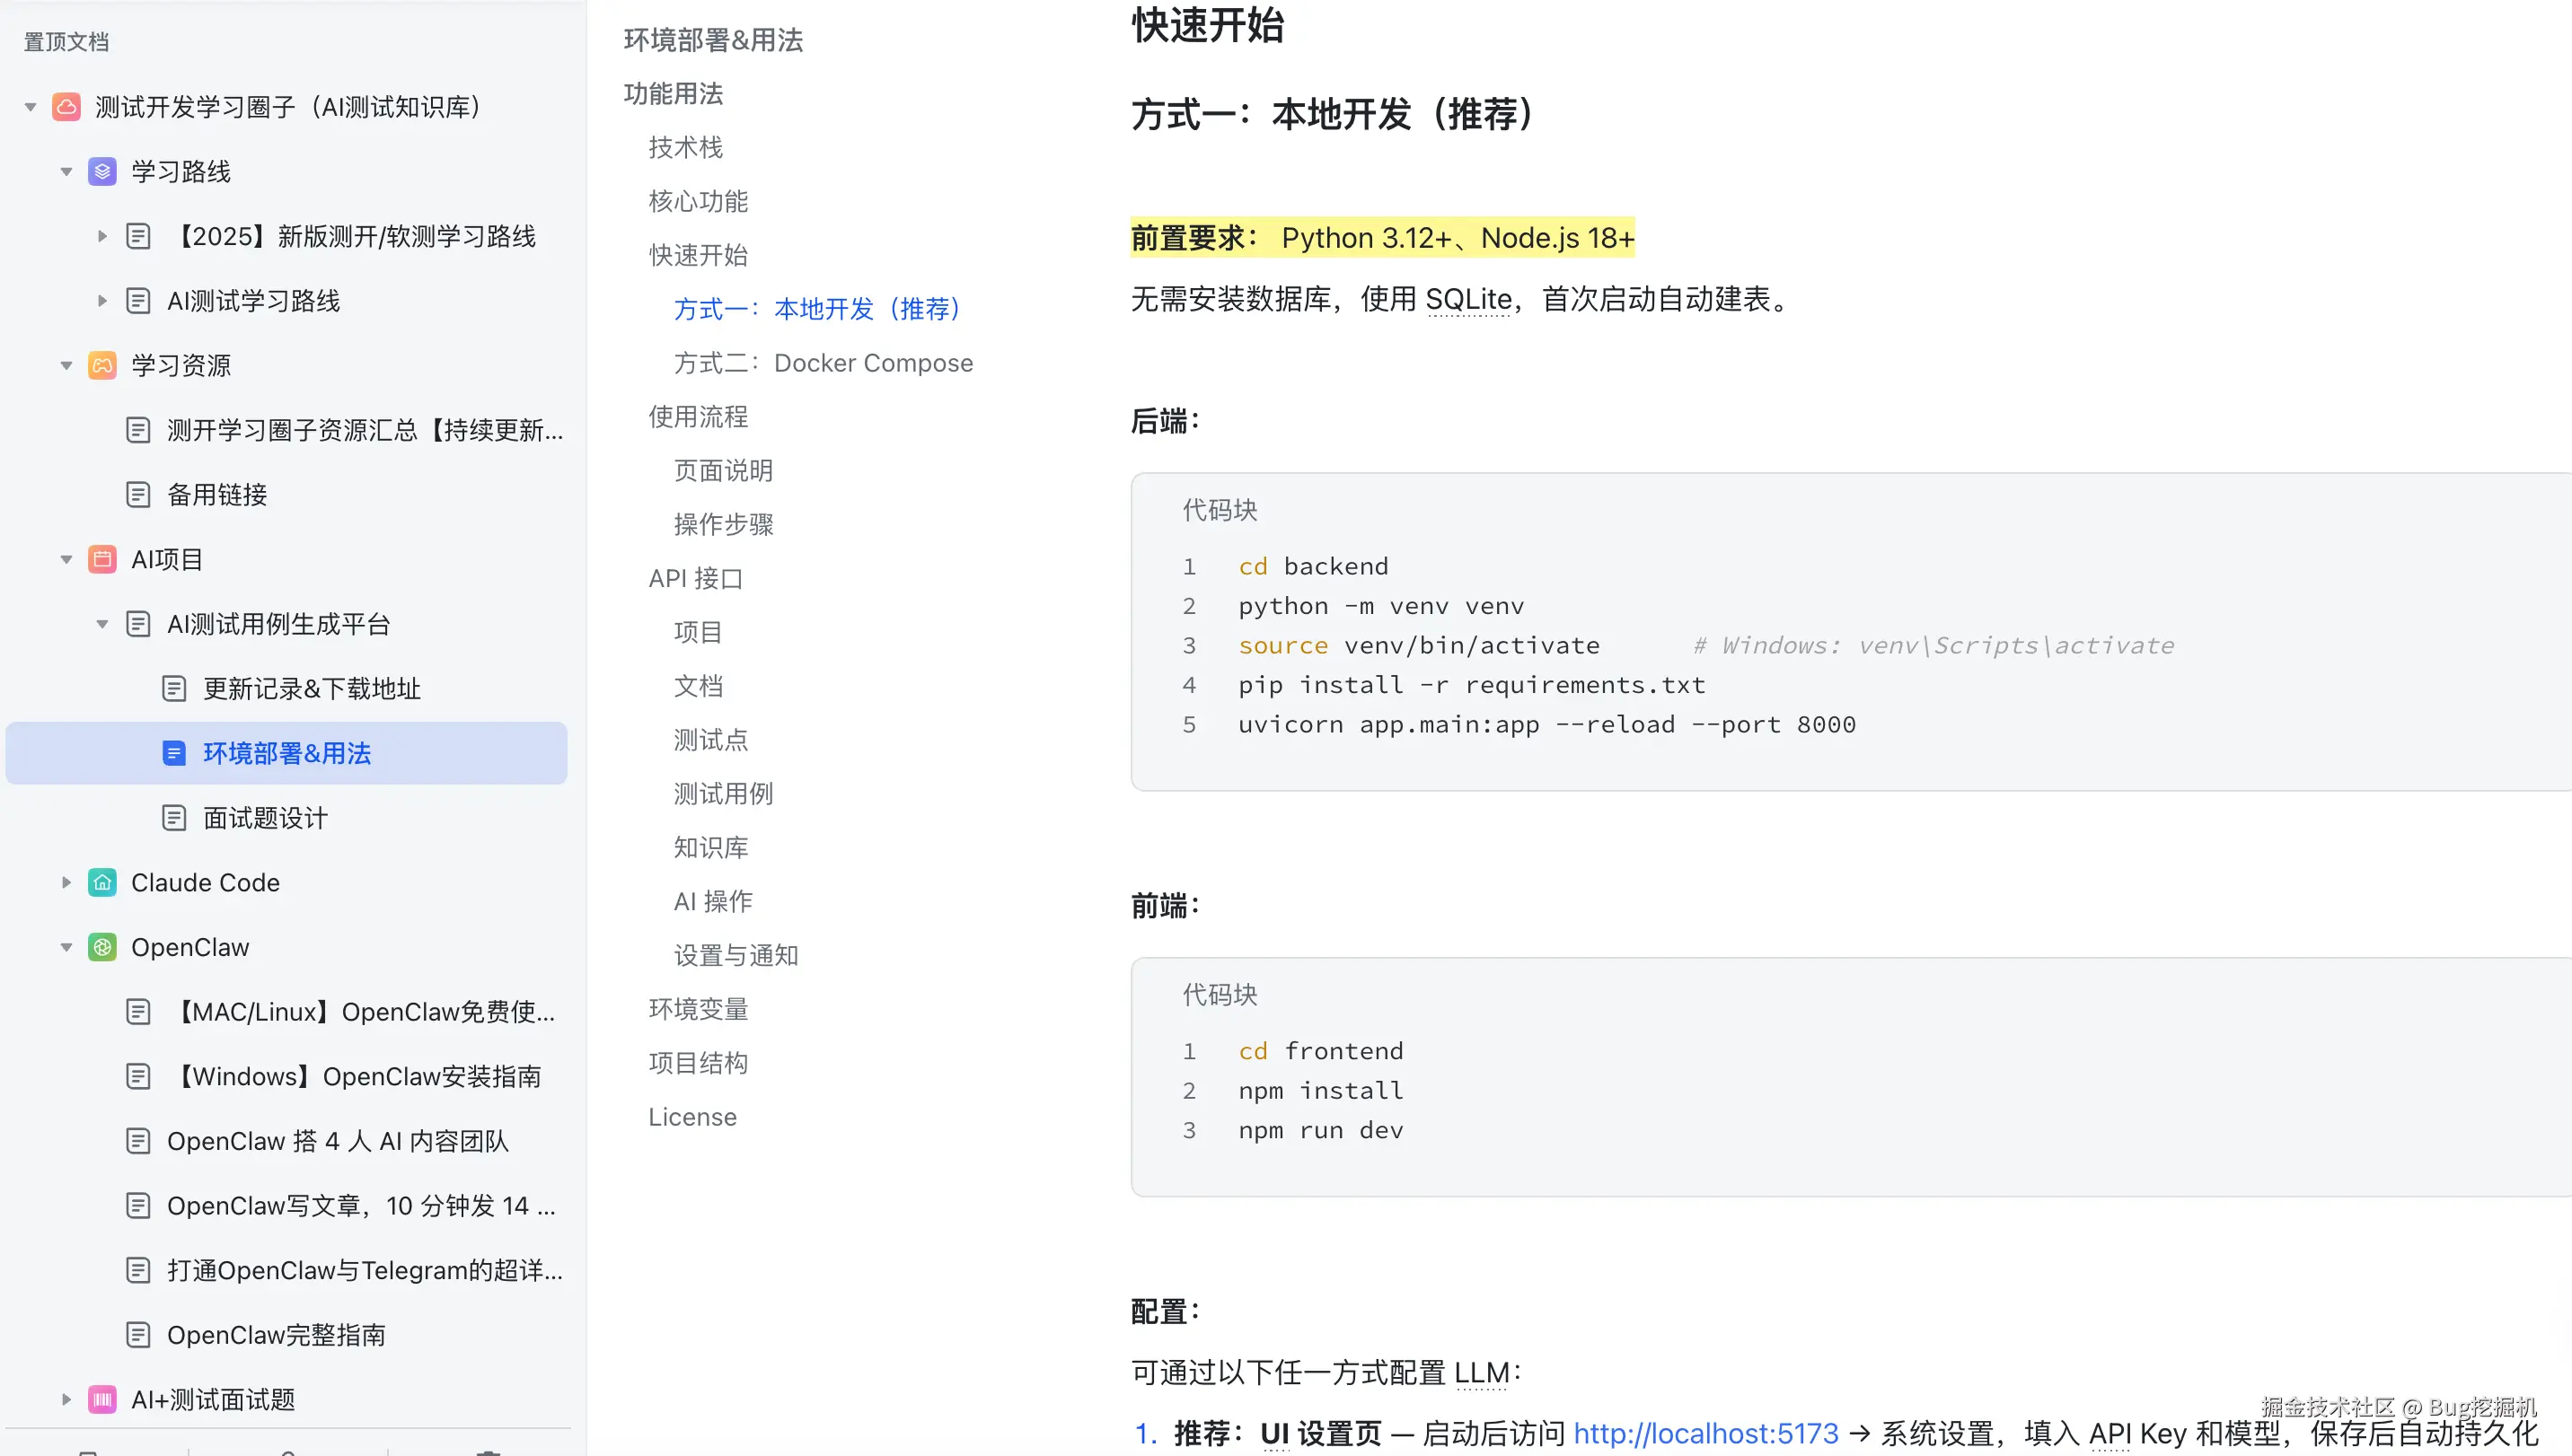The image size is (2572, 1456).
Task: Click the barcode icon beside AI+测试面试题
Action: (101, 1399)
